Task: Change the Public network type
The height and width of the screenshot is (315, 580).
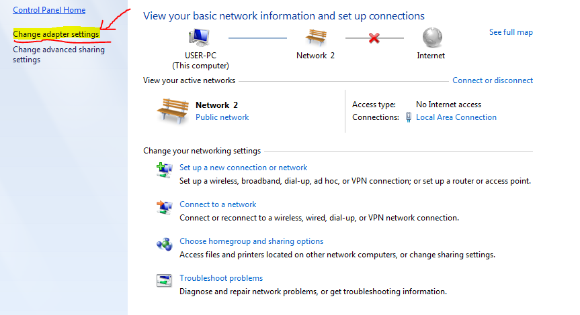Action: [x=222, y=117]
